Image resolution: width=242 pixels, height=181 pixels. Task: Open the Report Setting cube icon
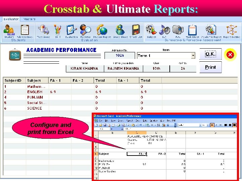232,30
